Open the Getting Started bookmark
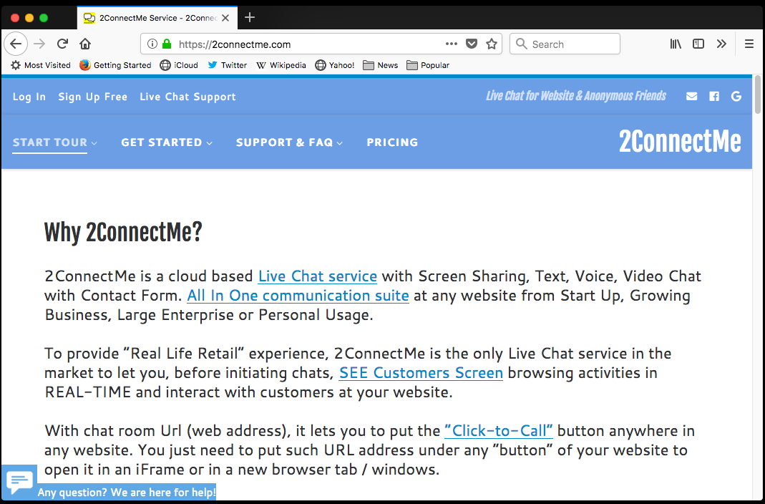The height and width of the screenshot is (504, 765). coord(115,65)
